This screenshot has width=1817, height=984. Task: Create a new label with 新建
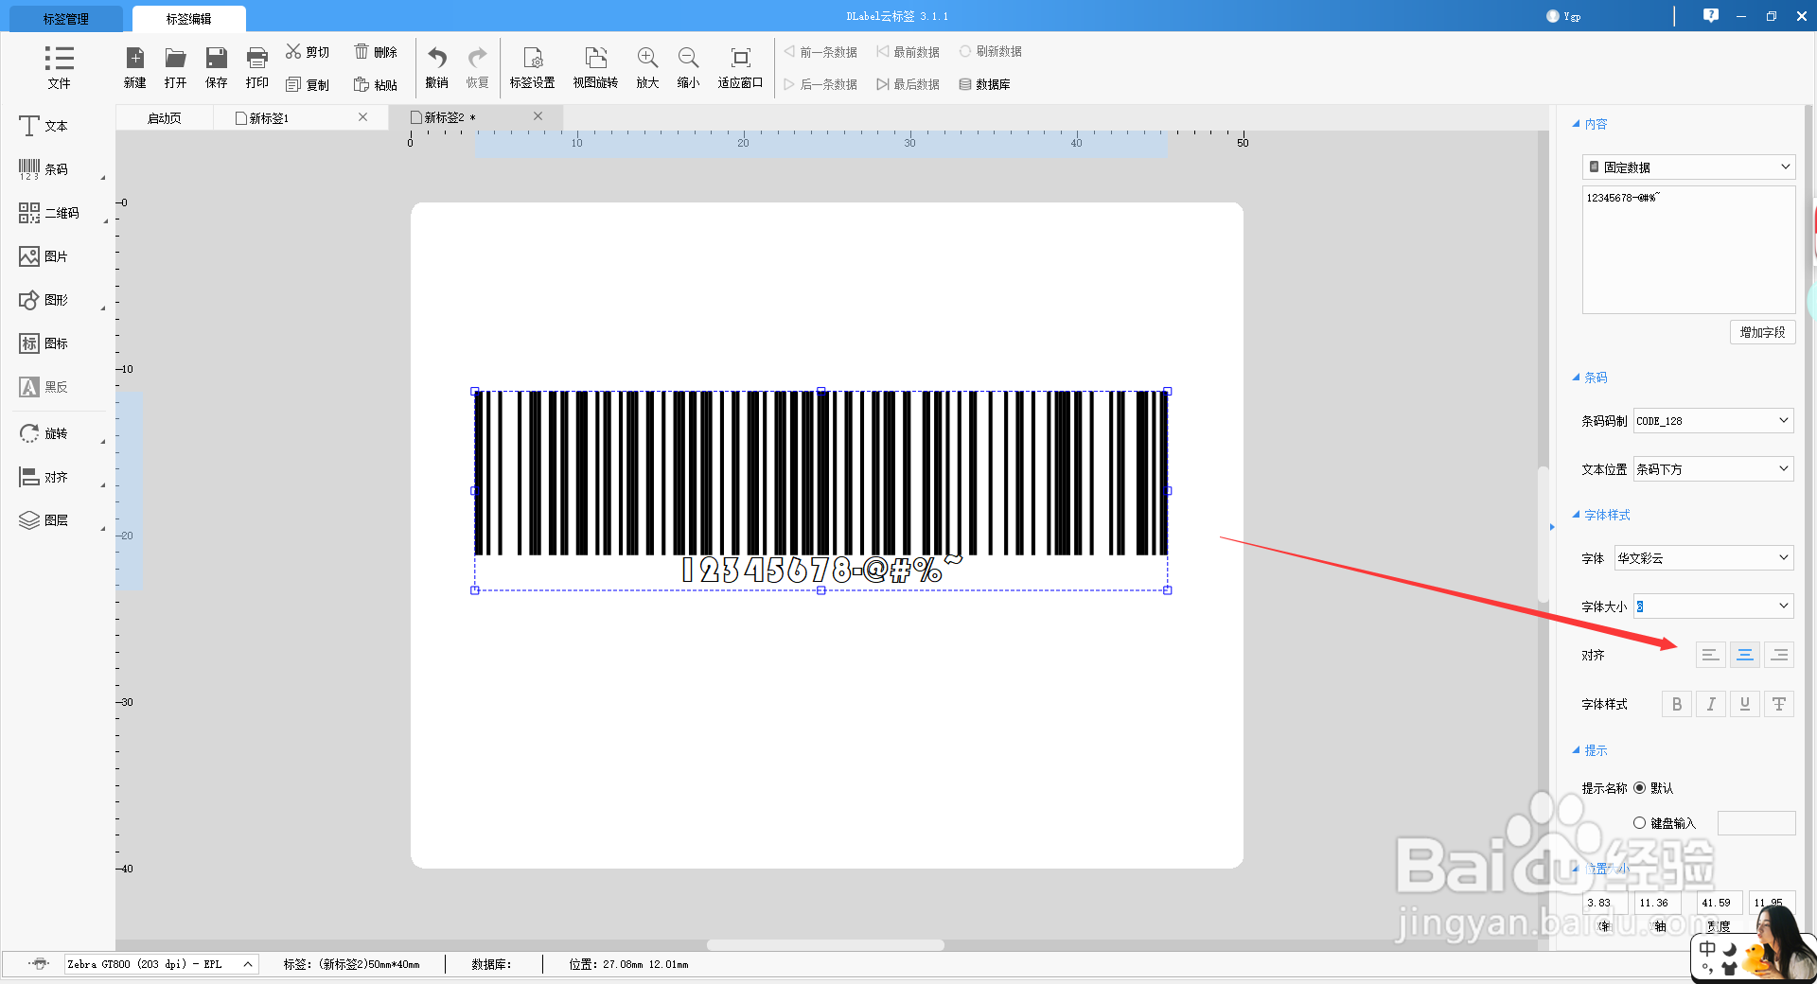(135, 68)
